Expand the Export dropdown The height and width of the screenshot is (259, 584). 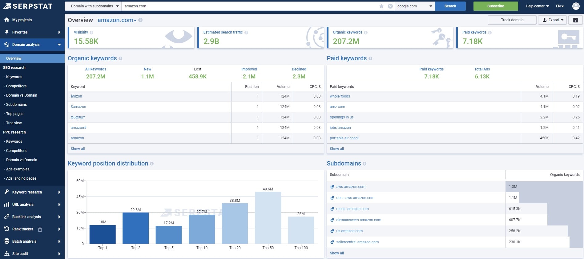click(552, 20)
